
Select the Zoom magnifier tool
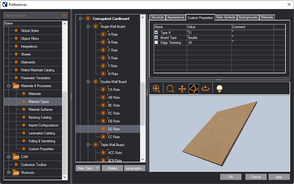(170, 89)
